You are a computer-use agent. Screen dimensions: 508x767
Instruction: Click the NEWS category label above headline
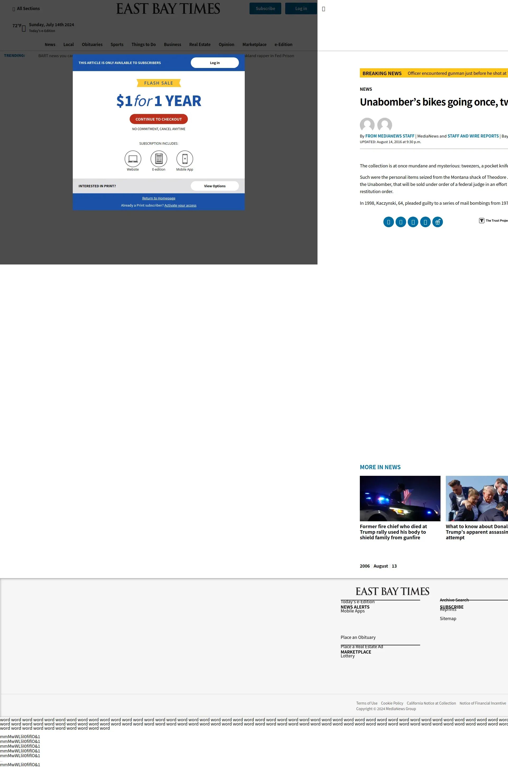[x=366, y=89]
